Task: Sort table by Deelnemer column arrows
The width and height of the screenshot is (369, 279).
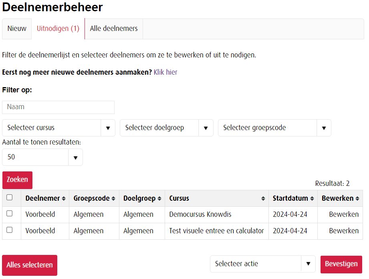Action: tap(63, 198)
